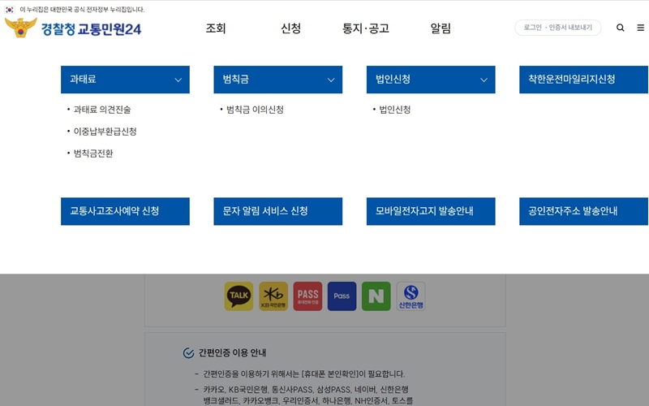The height and width of the screenshot is (406, 649).
Task: Click the 간편인증 이용 안내 heading
Action: point(232,353)
